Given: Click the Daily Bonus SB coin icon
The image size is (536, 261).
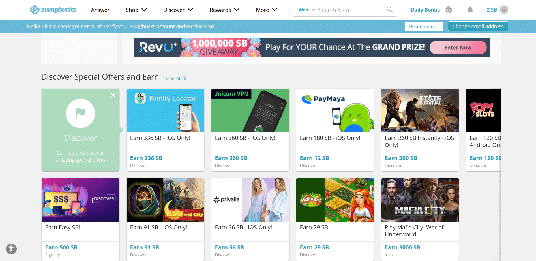Looking at the screenshot, I should coord(448,10).
